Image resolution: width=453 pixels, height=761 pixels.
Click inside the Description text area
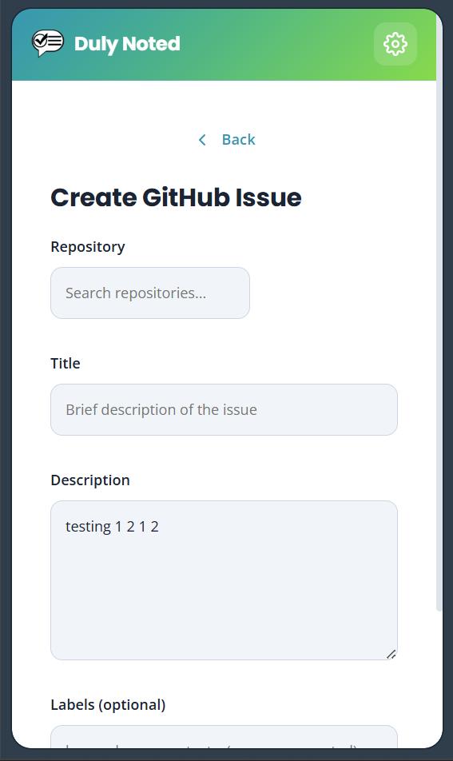click(224, 580)
